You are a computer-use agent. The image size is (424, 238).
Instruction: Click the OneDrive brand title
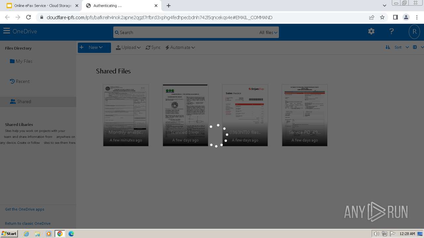25,31
